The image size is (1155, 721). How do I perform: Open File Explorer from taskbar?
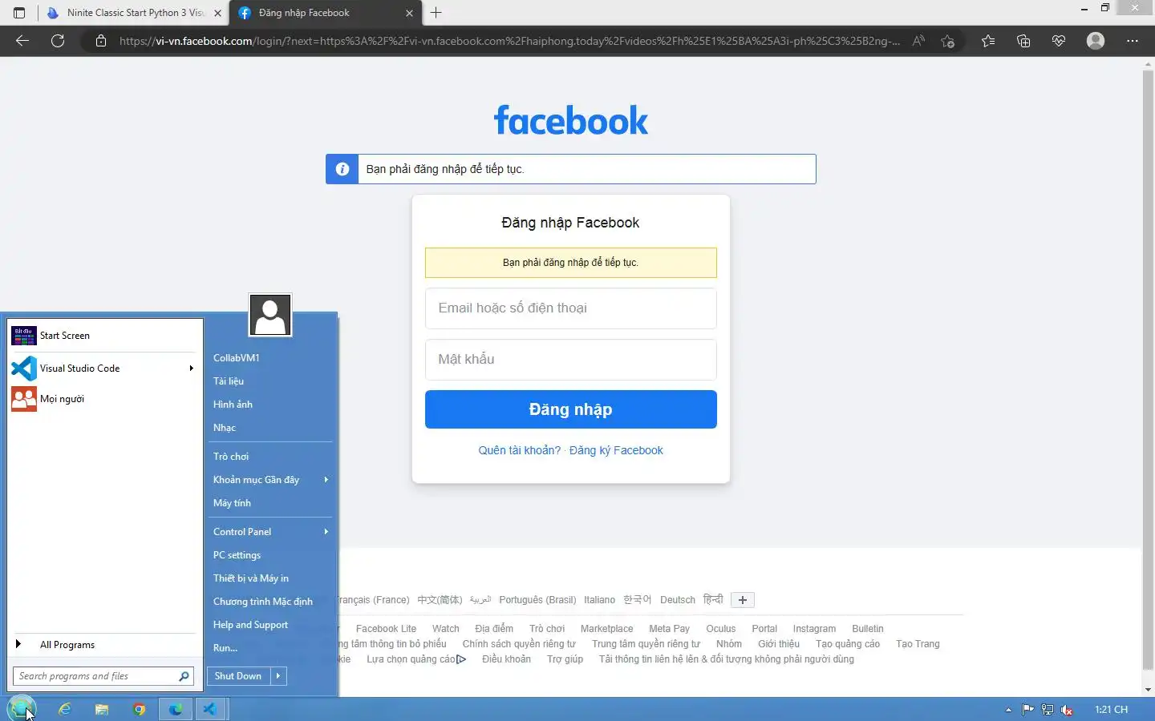[x=102, y=709]
